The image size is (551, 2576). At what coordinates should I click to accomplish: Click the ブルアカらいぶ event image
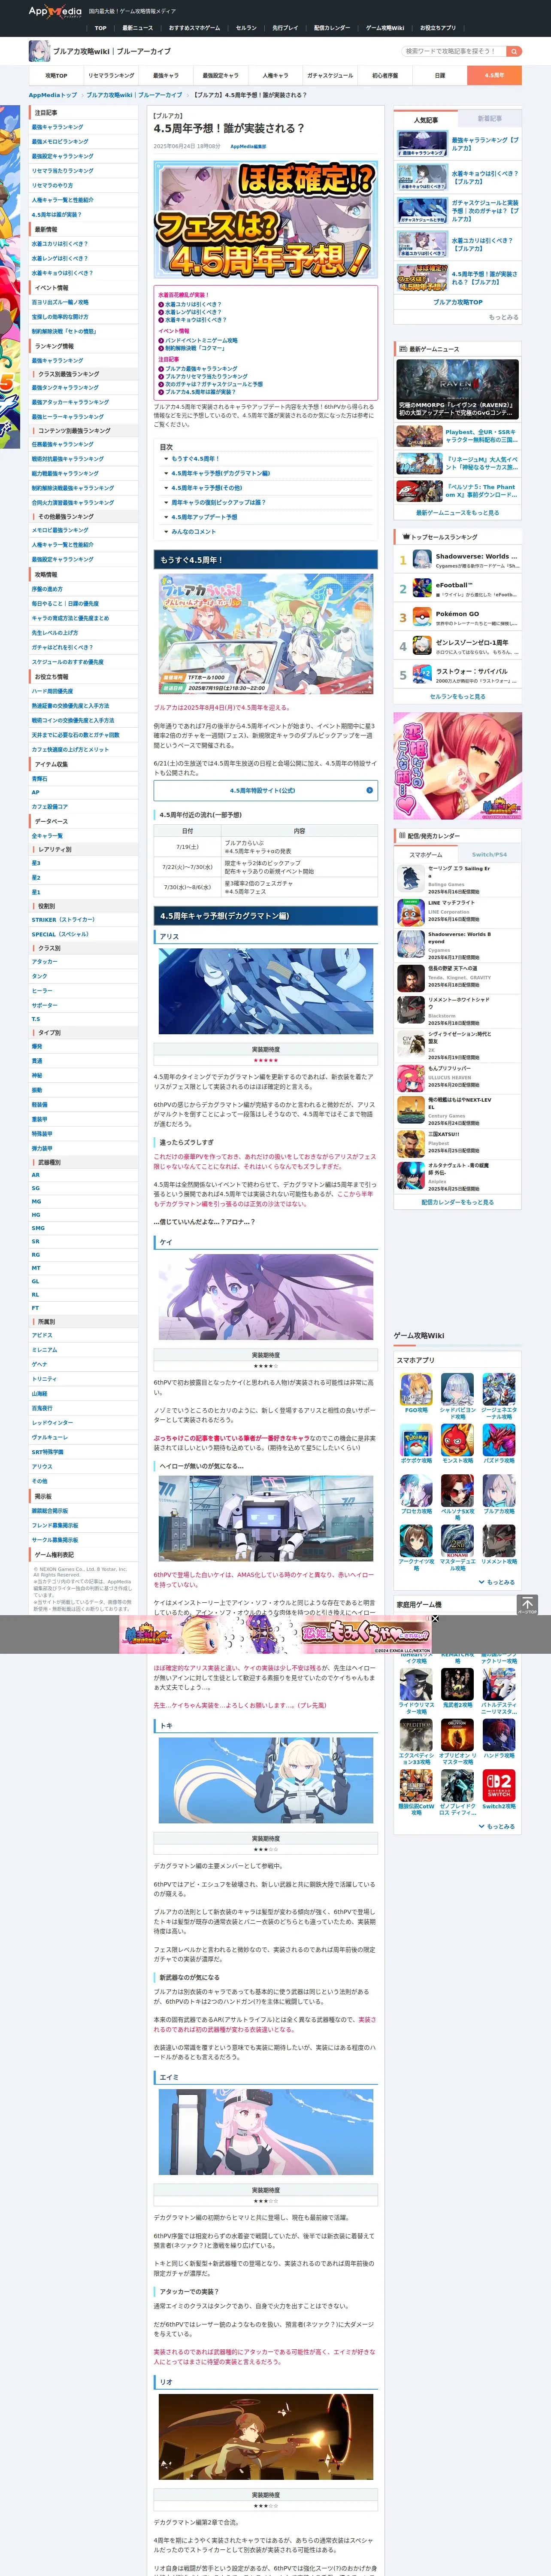point(266,635)
